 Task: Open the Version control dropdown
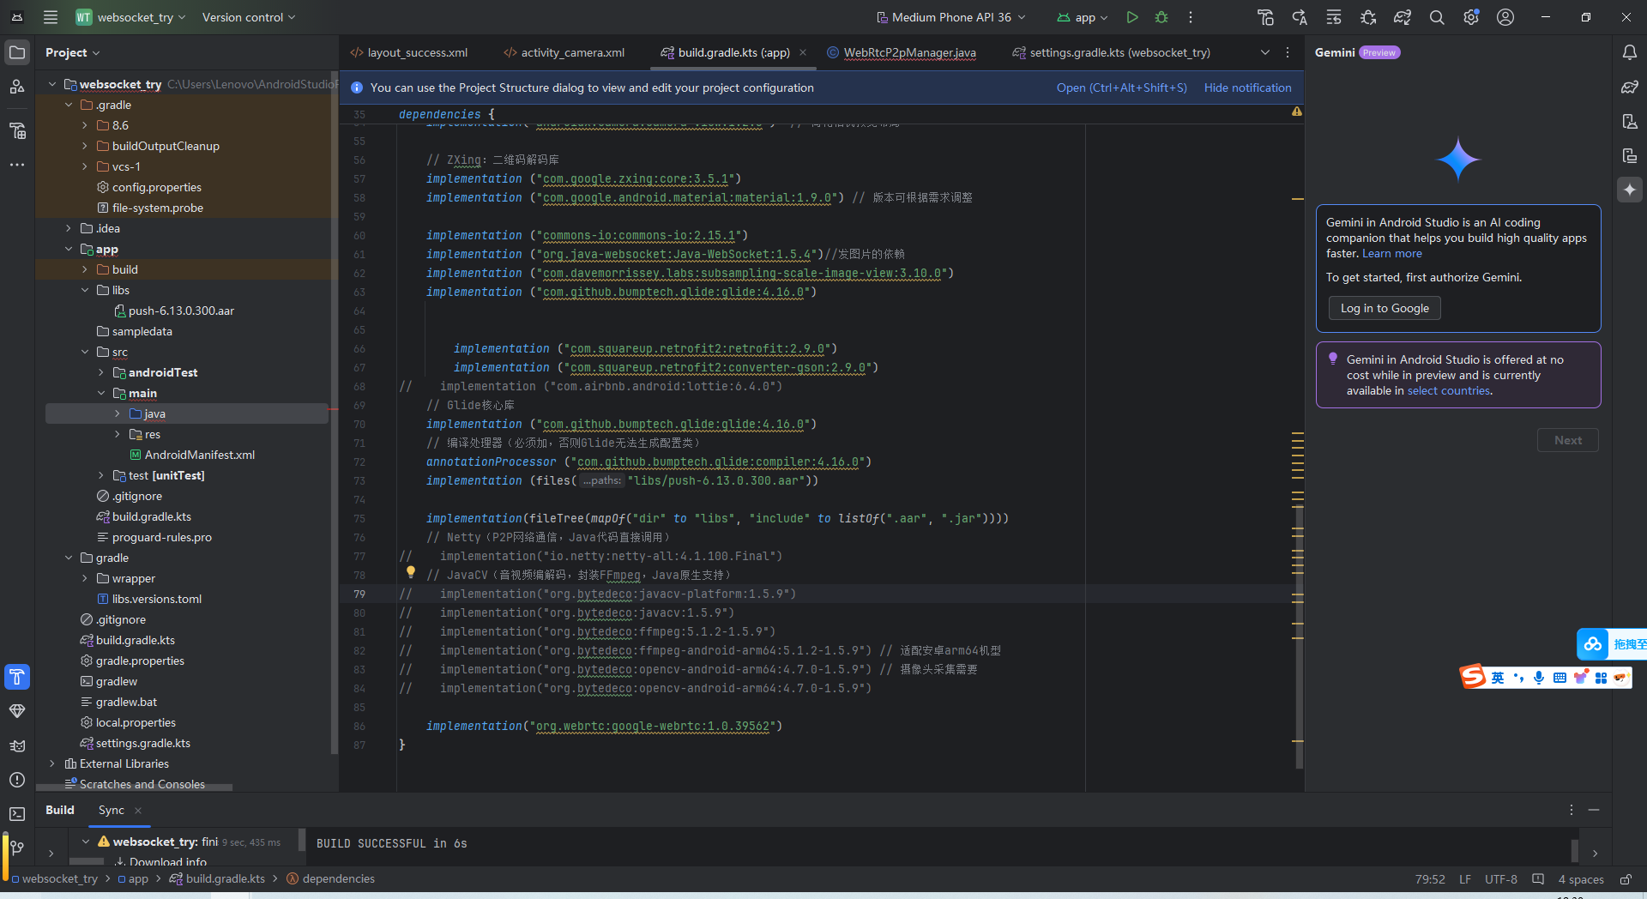click(x=249, y=17)
